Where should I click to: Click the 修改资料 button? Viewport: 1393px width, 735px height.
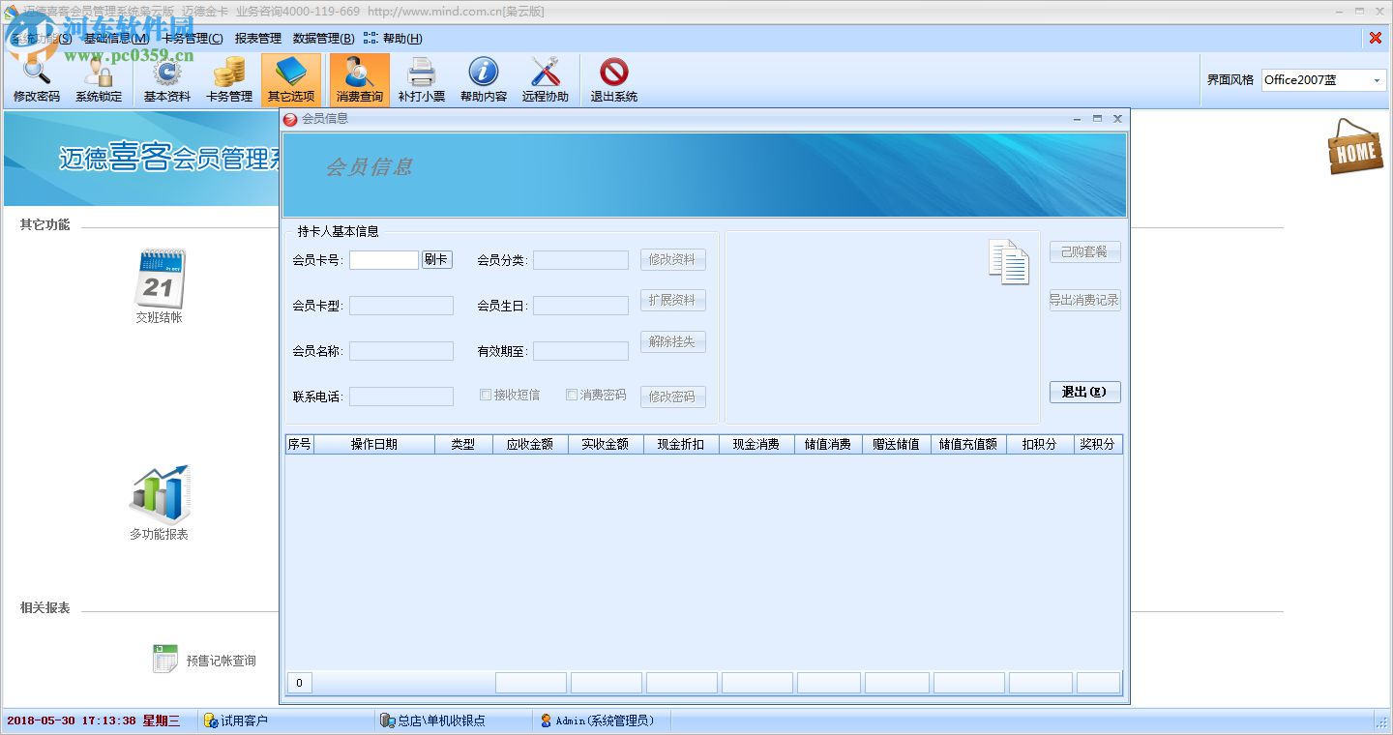tap(672, 259)
